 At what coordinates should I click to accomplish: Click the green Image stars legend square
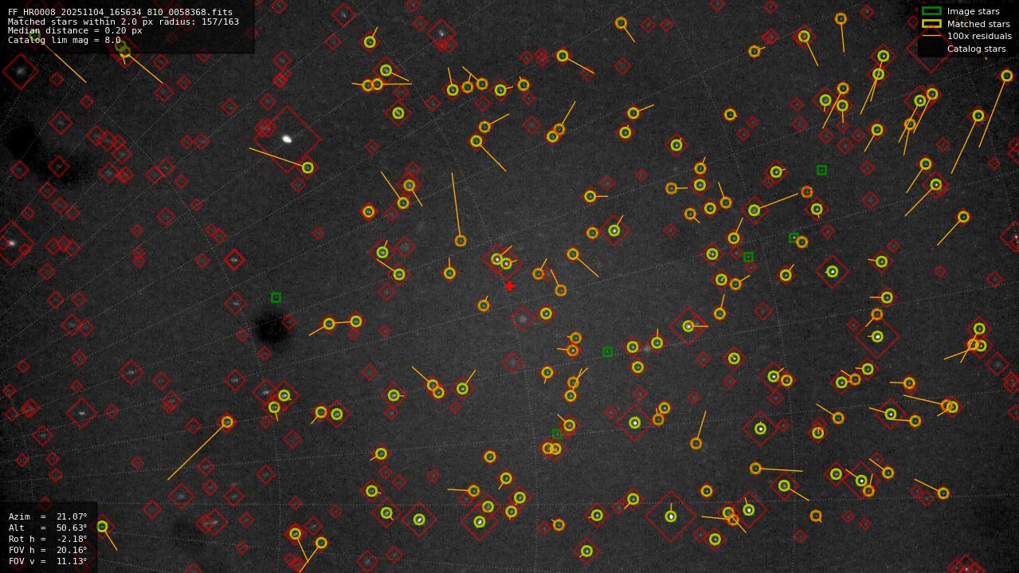tap(931, 11)
